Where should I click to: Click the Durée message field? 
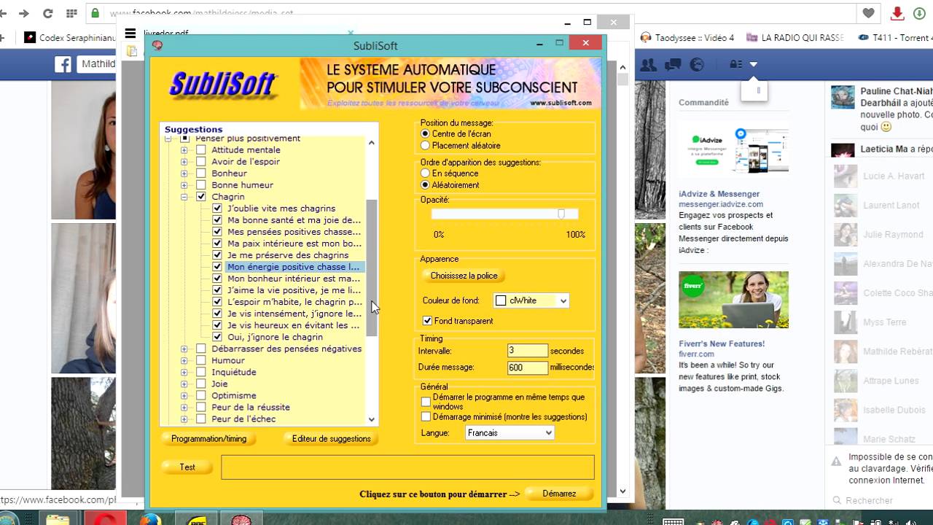[528, 367]
